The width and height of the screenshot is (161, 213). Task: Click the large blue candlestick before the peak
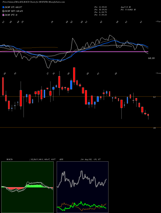pos(71,85)
